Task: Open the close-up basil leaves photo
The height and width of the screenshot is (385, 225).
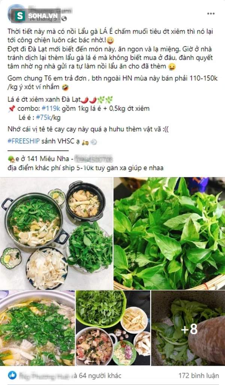Action: tap(169, 233)
